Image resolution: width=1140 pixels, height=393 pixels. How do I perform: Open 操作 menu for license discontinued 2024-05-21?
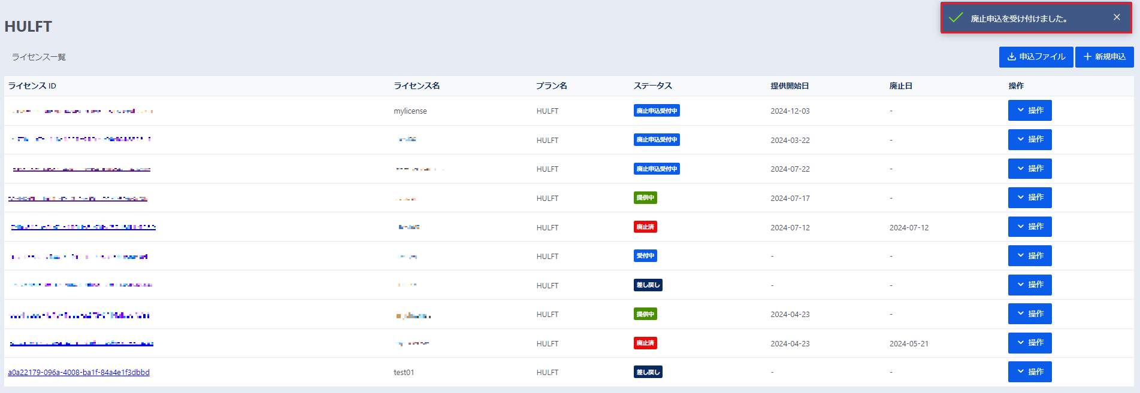pos(1029,343)
